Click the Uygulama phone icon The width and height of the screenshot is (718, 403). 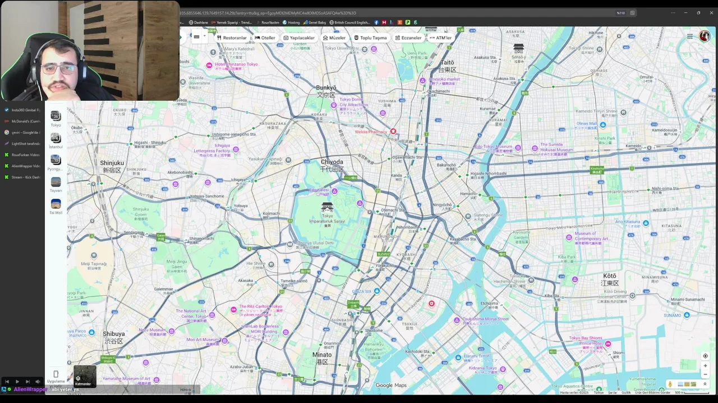pyautogui.click(x=56, y=374)
